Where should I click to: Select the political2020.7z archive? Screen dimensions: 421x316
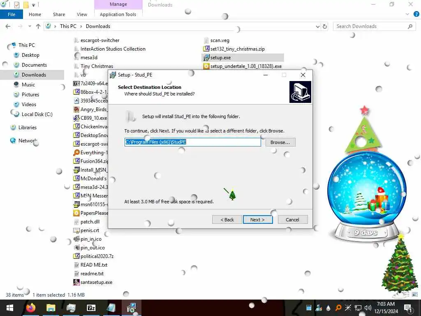coord(97,256)
